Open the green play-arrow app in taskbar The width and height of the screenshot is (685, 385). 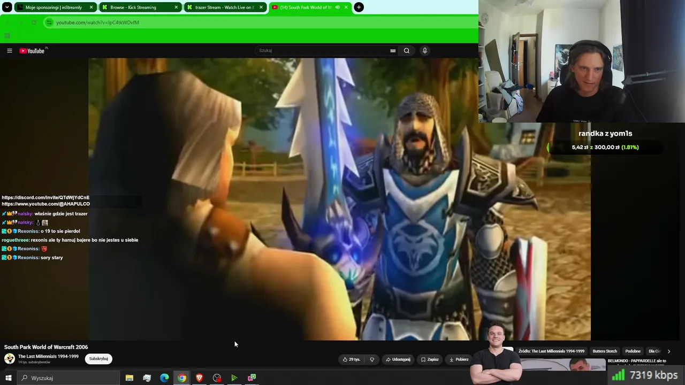234,378
